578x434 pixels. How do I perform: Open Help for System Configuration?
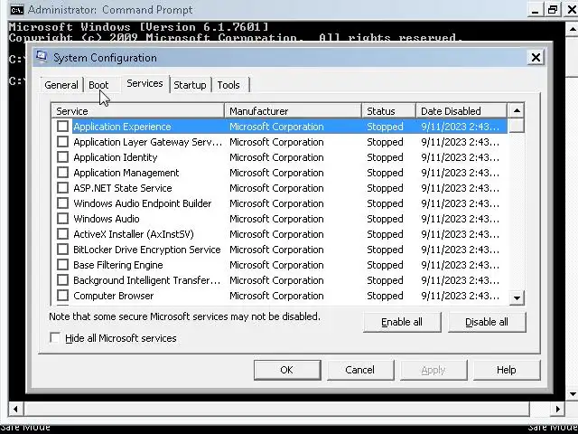(507, 370)
